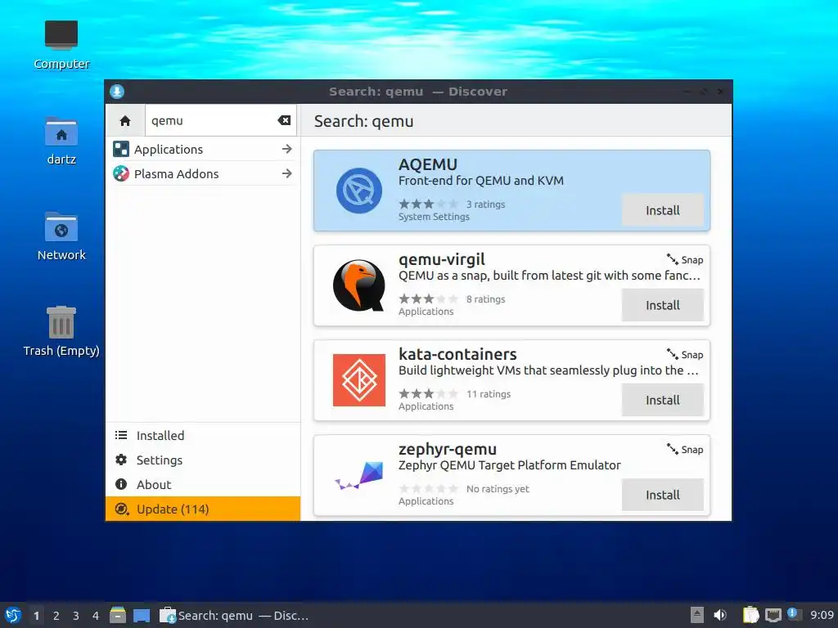Click the Discover titlebar app icon
The width and height of the screenshot is (838, 628).
(117, 92)
